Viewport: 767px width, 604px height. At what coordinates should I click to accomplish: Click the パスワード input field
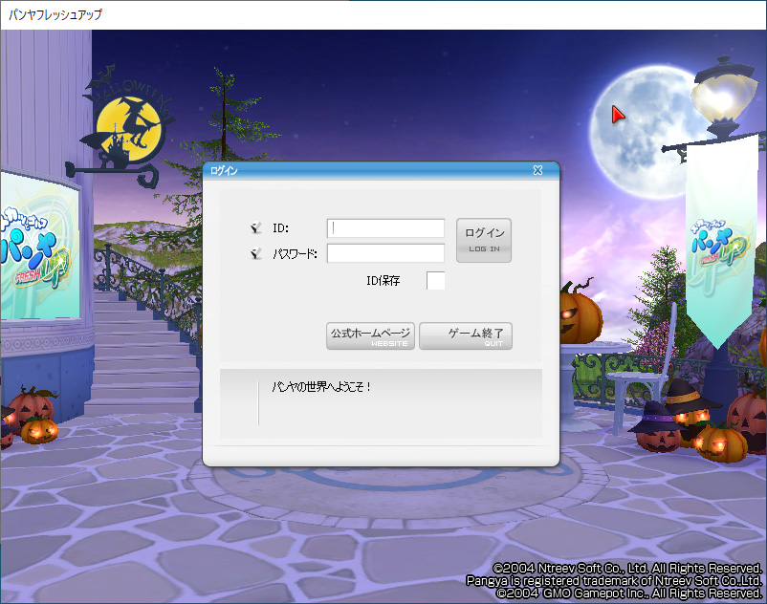[386, 253]
